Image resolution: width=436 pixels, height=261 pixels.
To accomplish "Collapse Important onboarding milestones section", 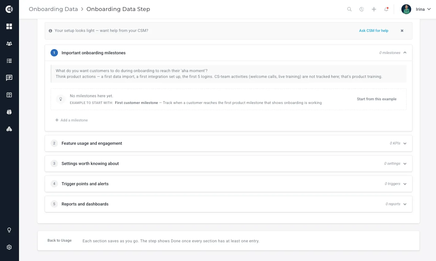I will click(405, 53).
